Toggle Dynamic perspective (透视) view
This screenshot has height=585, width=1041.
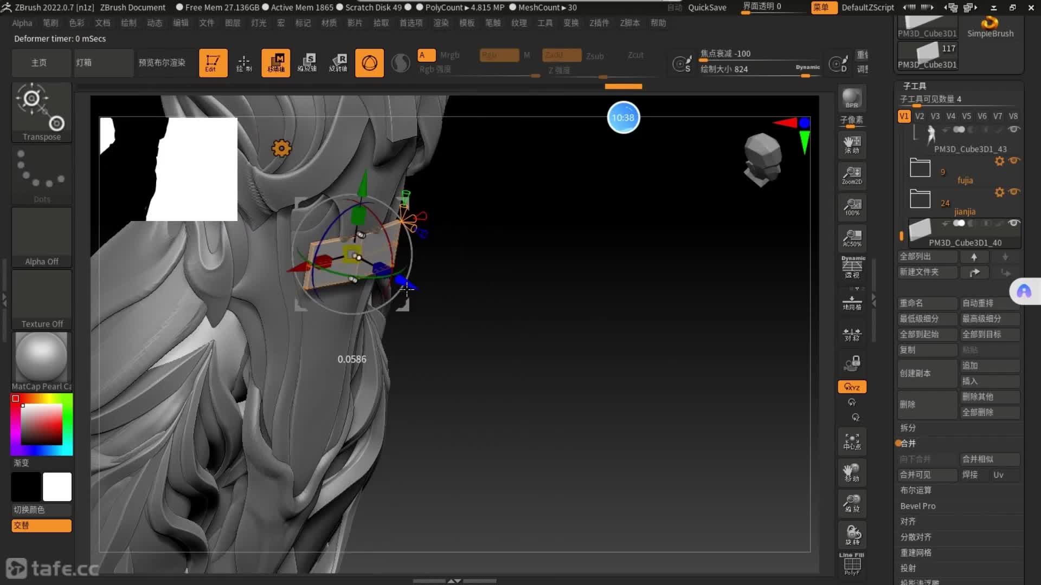tap(852, 268)
